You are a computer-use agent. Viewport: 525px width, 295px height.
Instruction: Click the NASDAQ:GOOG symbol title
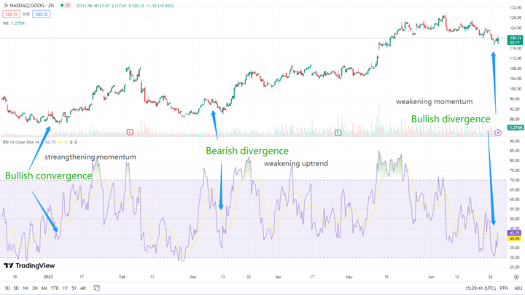pos(32,5)
